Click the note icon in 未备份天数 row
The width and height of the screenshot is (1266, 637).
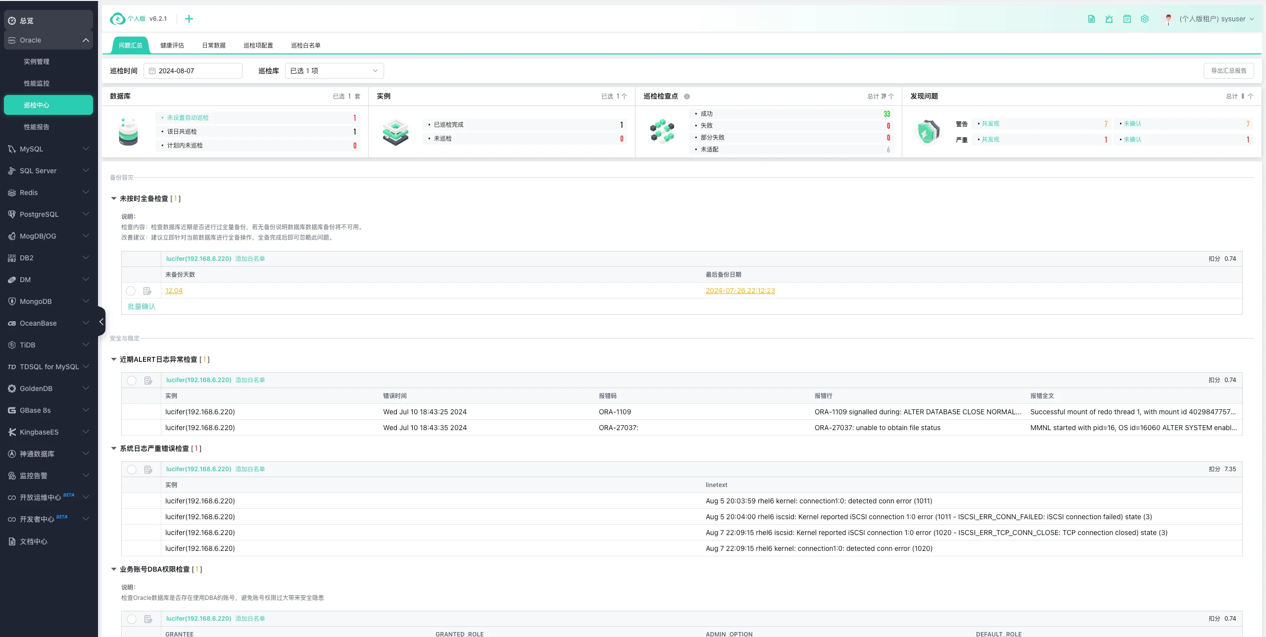click(147, 291)
